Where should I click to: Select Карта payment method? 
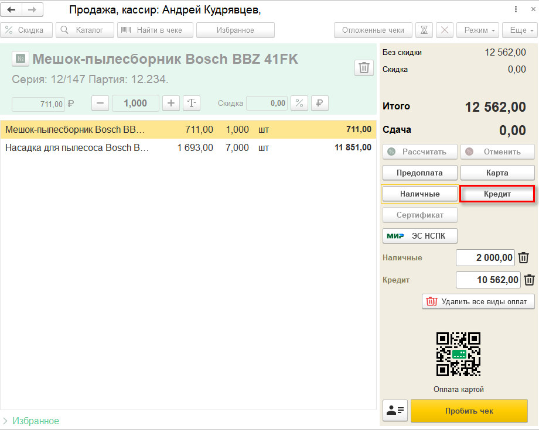(x=497, y=173)
